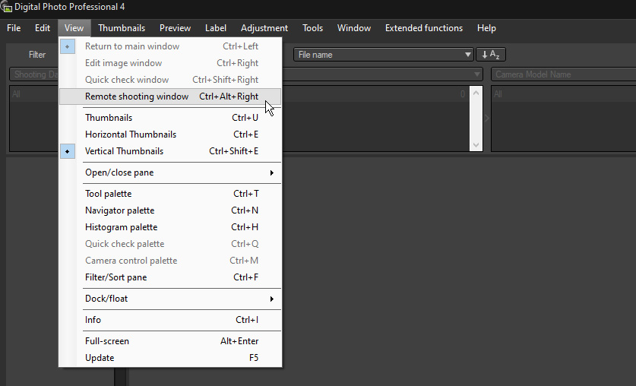636x386 pixels.
Task: Toggle the Info window
Action: 170,320
